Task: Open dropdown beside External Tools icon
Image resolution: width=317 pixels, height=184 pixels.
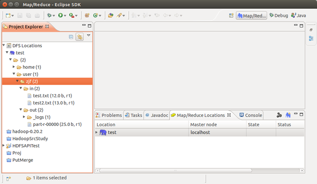Action: click(76, 16)
